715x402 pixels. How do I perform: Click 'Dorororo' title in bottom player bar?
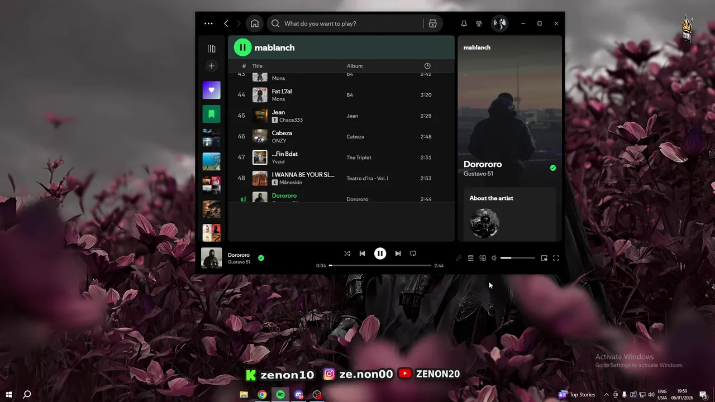click(x=239, y=255)
